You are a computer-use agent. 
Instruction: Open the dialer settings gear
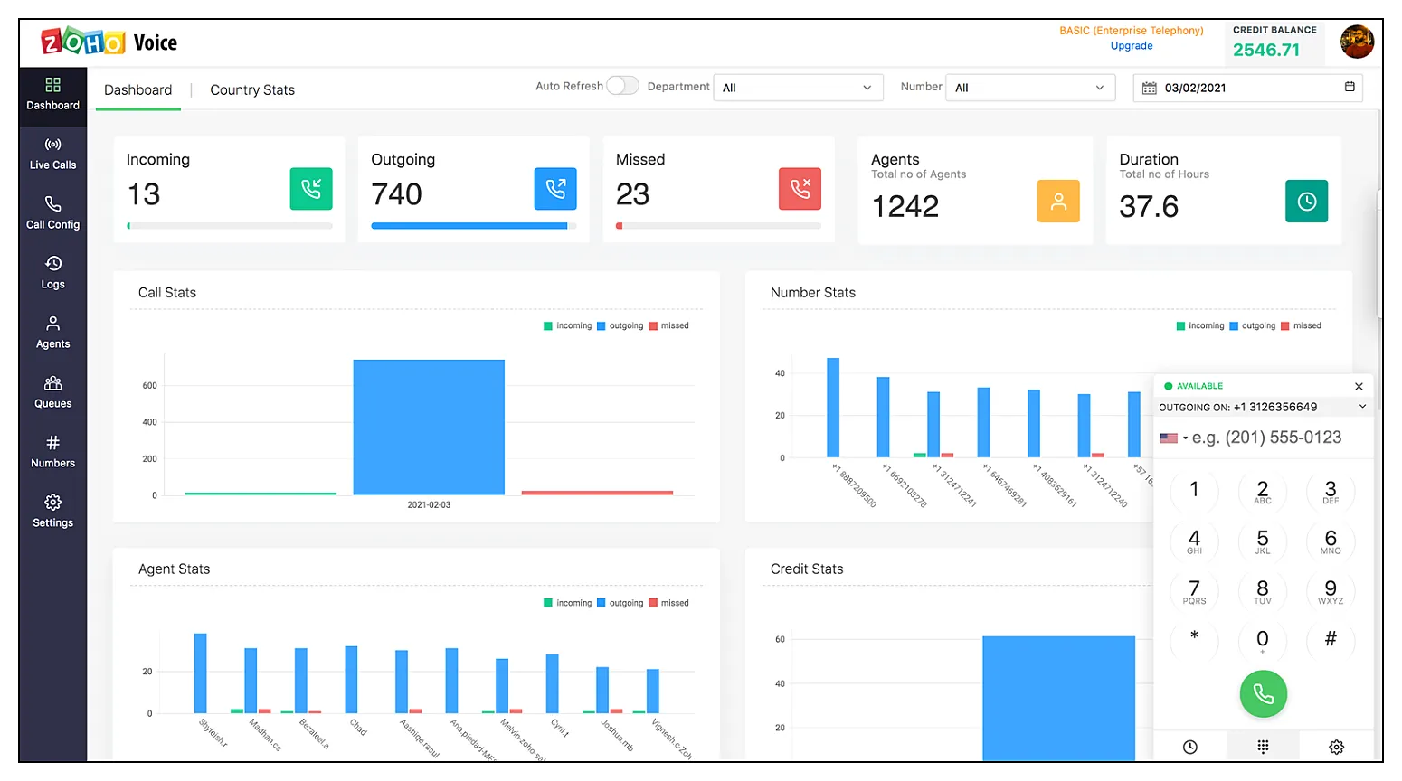[1336, 747]
